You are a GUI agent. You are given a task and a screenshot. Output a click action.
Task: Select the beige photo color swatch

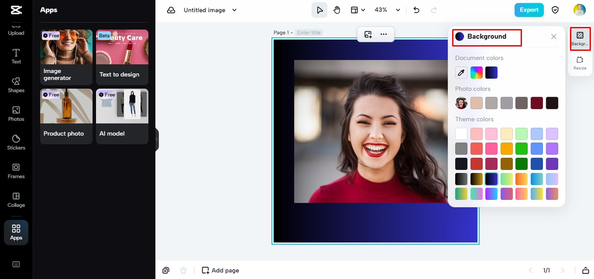point(477,103)
